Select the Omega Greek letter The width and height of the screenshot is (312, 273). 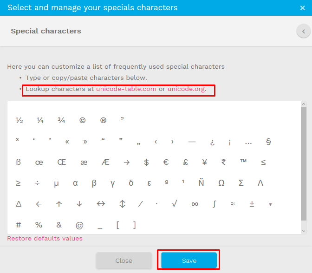click(221, 183)
